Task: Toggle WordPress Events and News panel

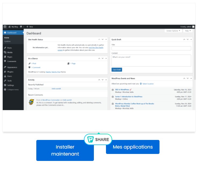Action: pos(191,78)
